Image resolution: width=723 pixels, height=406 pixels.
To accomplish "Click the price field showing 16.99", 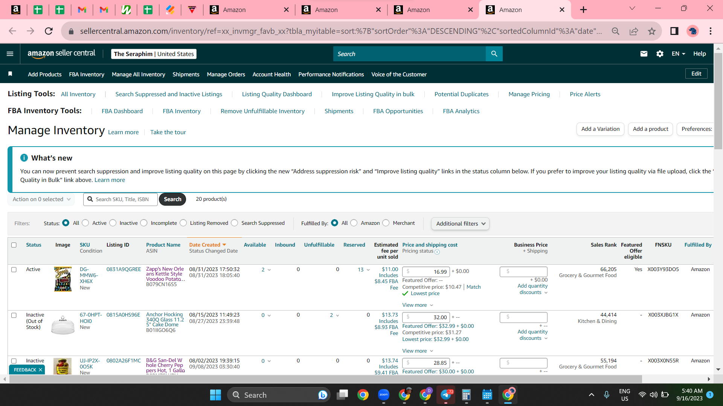I will [426, 271].
